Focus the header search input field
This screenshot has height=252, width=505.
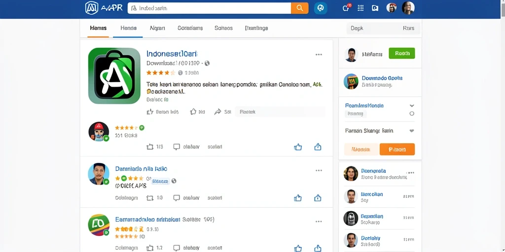pyautogui.click(x=209, y=8)
